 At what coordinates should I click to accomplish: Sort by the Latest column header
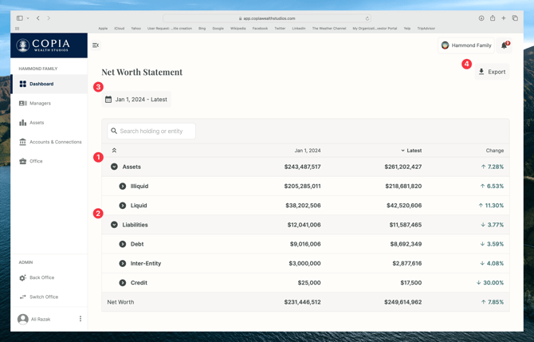[x=411, y=150]
